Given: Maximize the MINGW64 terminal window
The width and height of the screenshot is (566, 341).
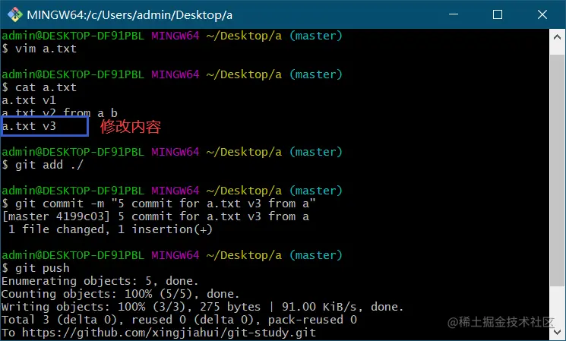Looking at the screenshot, I should pos(498,14).
